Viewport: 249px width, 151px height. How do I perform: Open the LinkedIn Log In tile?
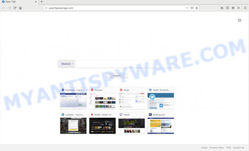pos(73,123)
